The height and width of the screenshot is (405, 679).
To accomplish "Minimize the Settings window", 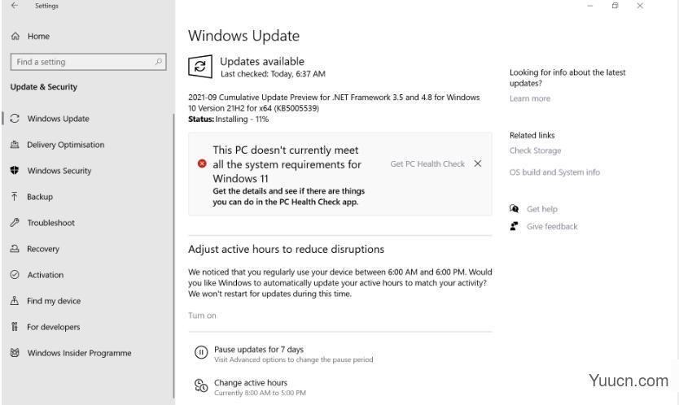I will 589,6.
